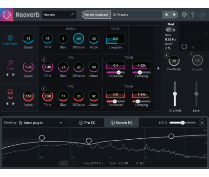Image resolution: width=209 pixels, height=177 pixels.
Task: Click the Freq value 6787 Hz
Action: point(97,163)
